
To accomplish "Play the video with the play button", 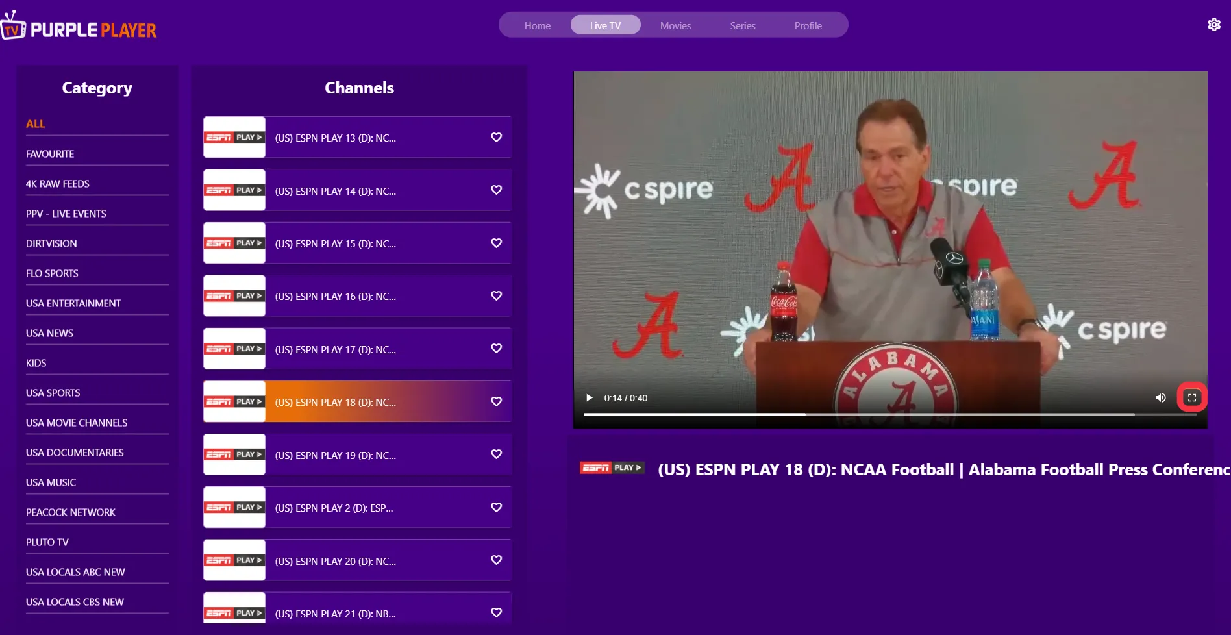I will coord(590,398).
